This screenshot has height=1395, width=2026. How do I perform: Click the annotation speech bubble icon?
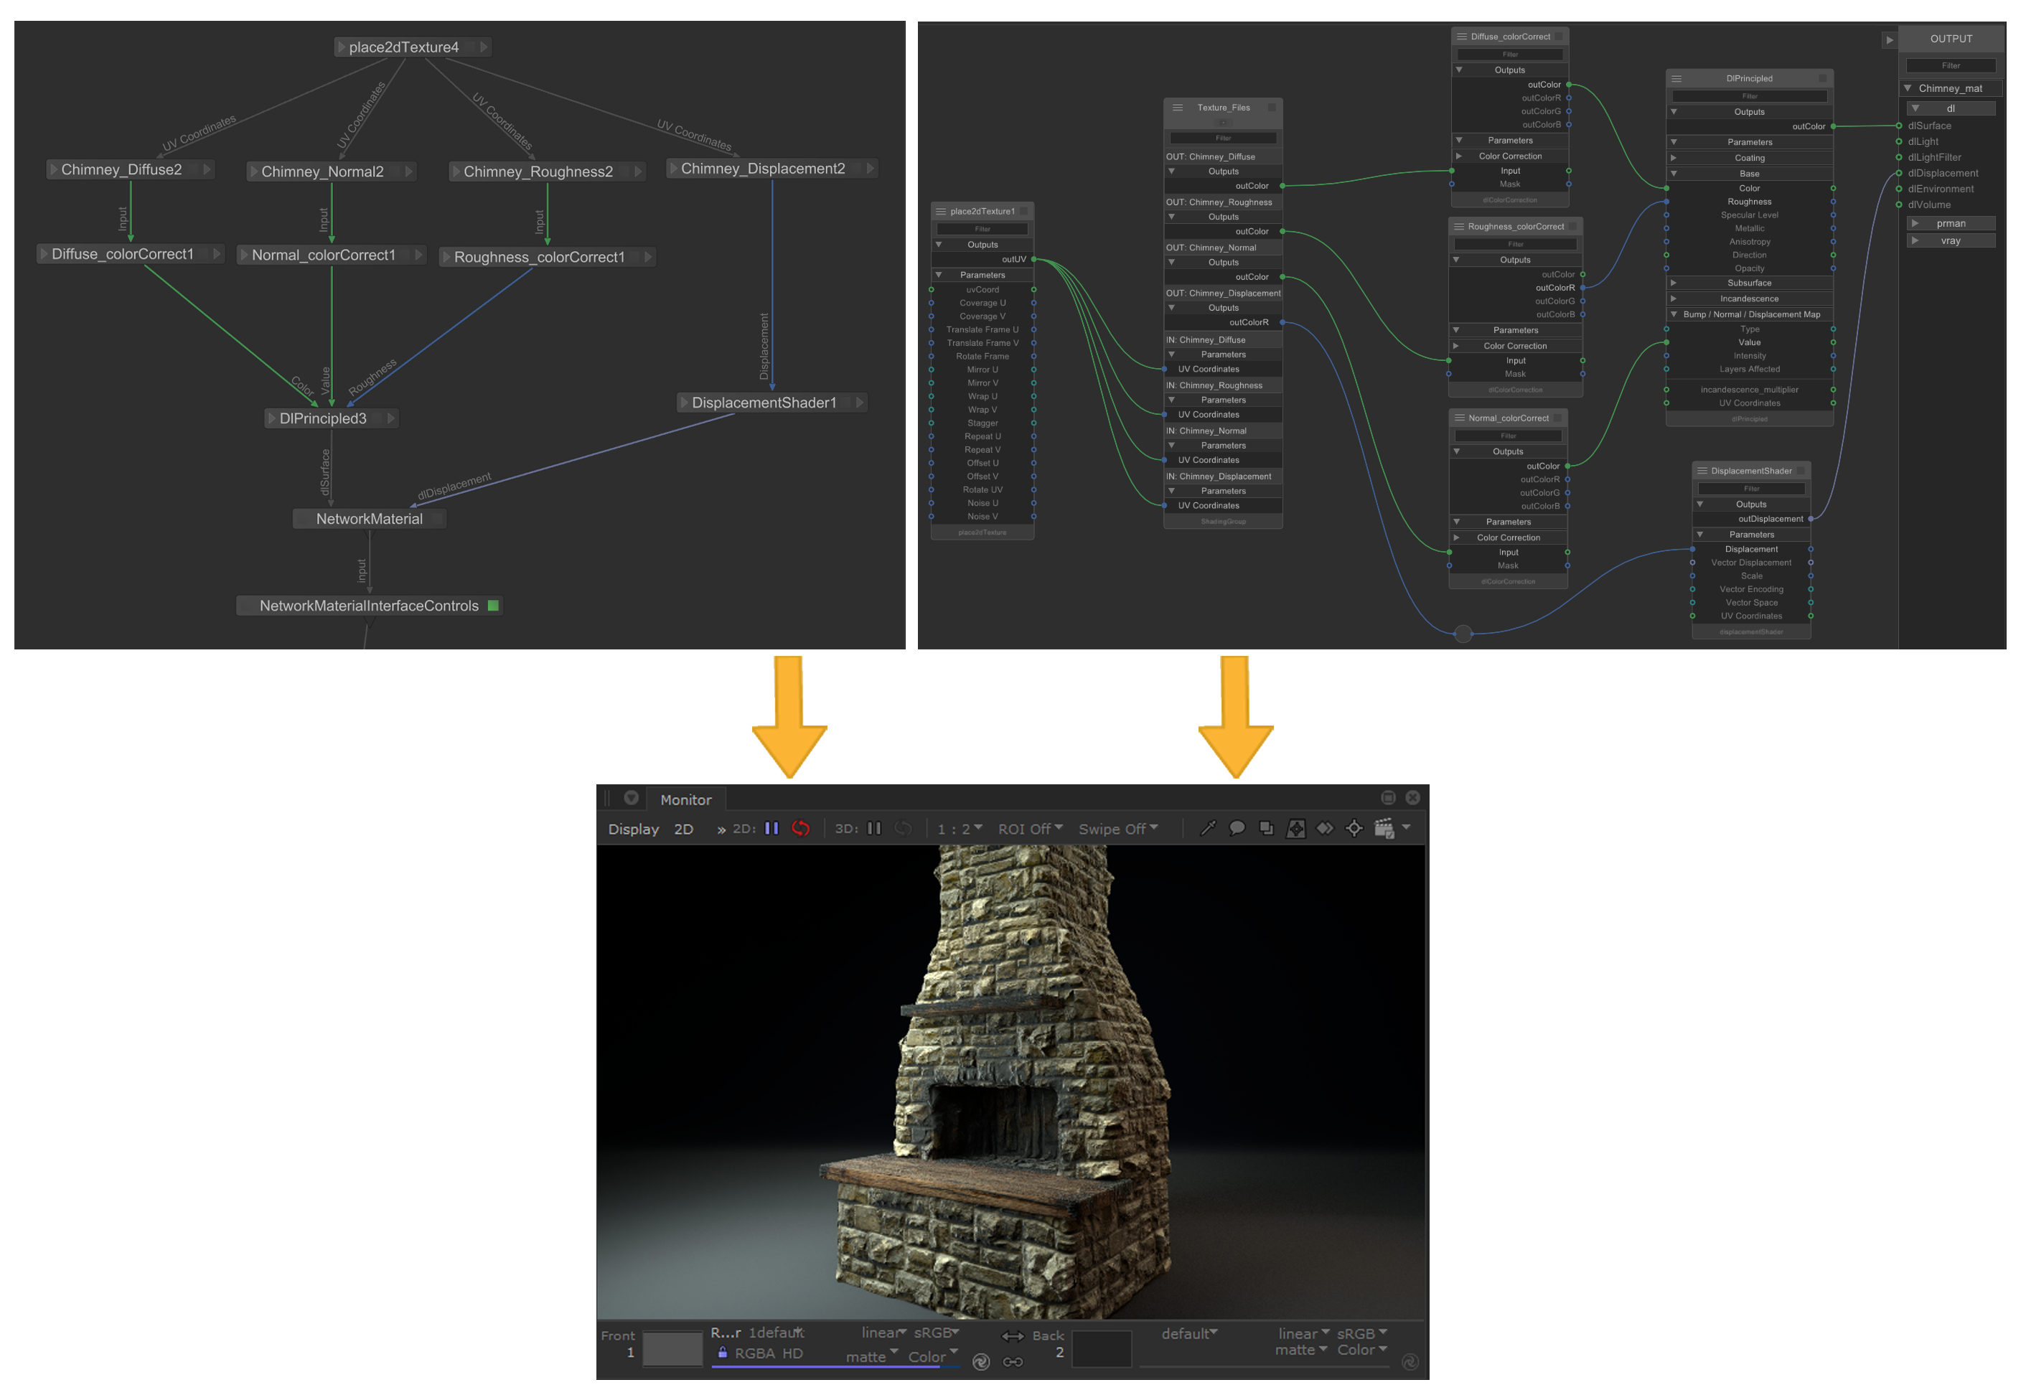coord(1237,829)
